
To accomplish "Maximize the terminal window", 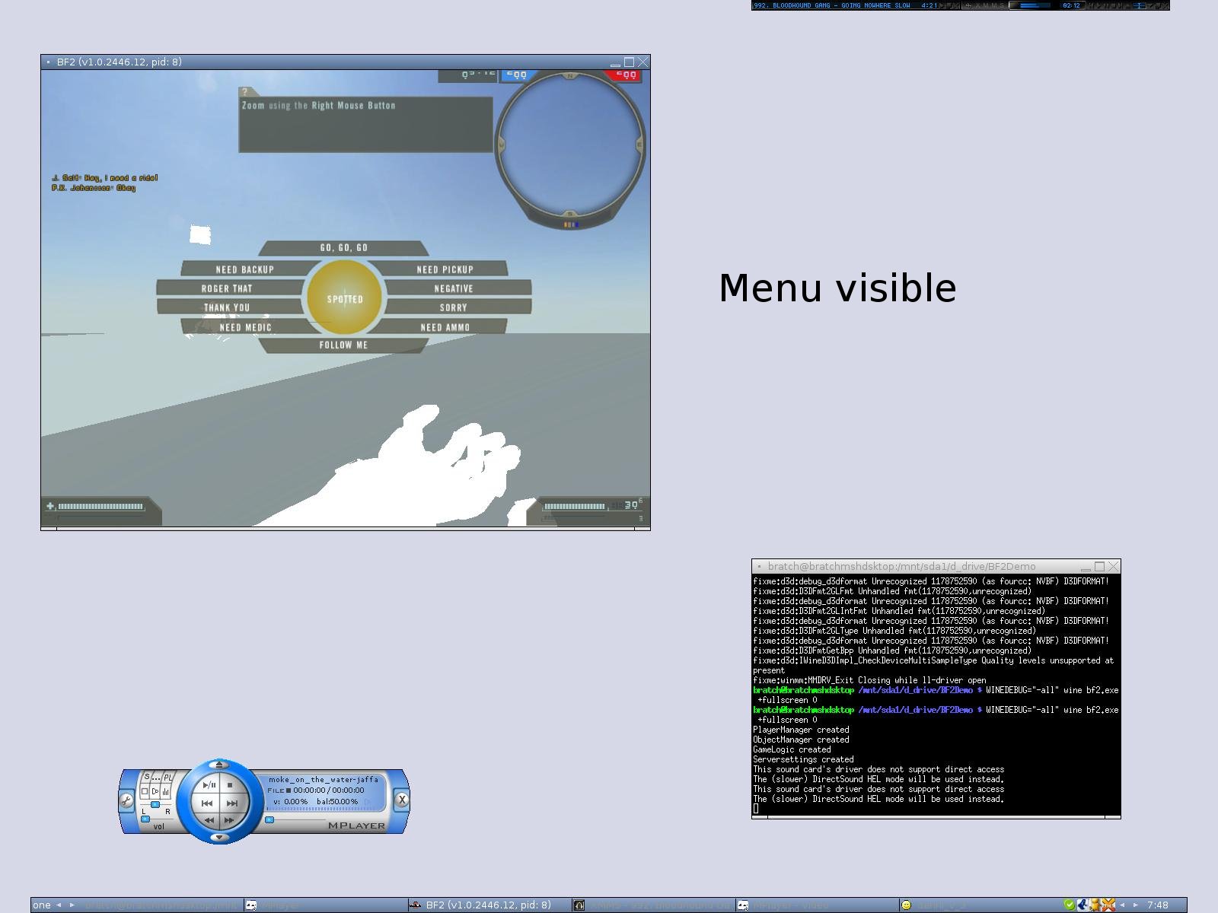I will [1100, 567].
